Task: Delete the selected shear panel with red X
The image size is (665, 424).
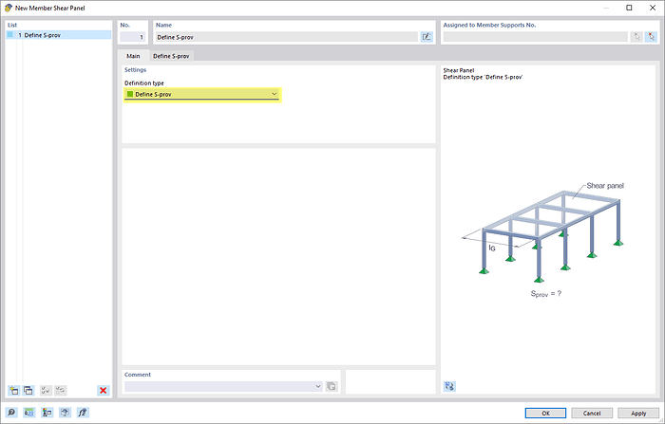Action: (x=103, y=390)
